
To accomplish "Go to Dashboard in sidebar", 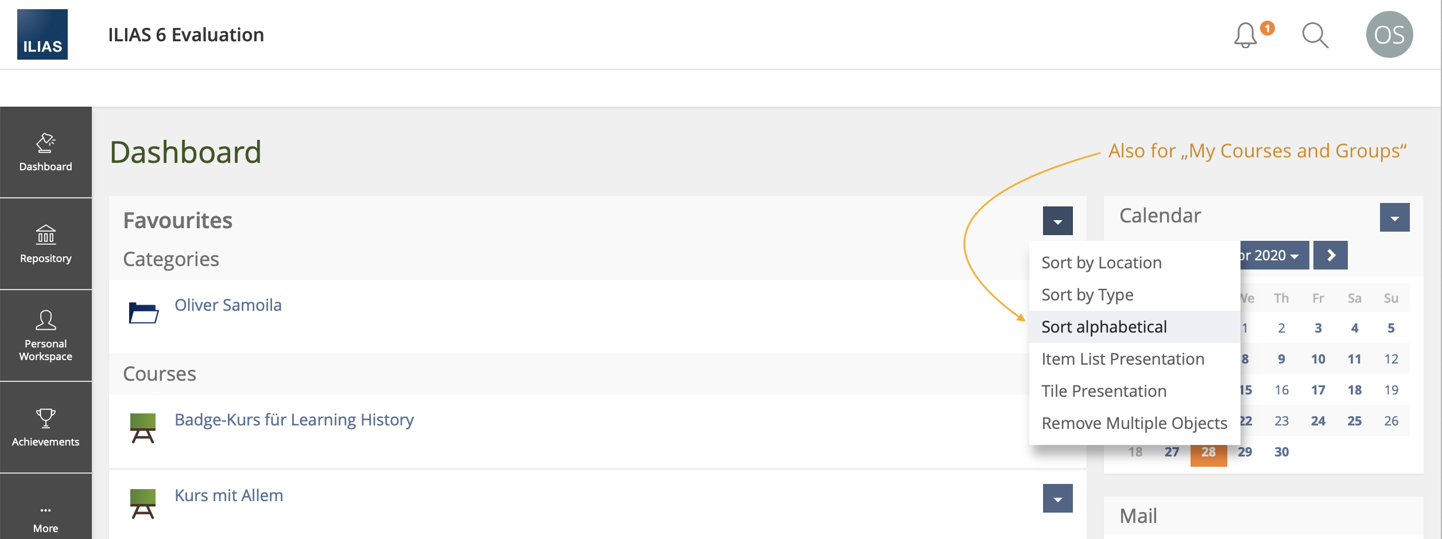I will pyautogui.click(x=46, y=152).
